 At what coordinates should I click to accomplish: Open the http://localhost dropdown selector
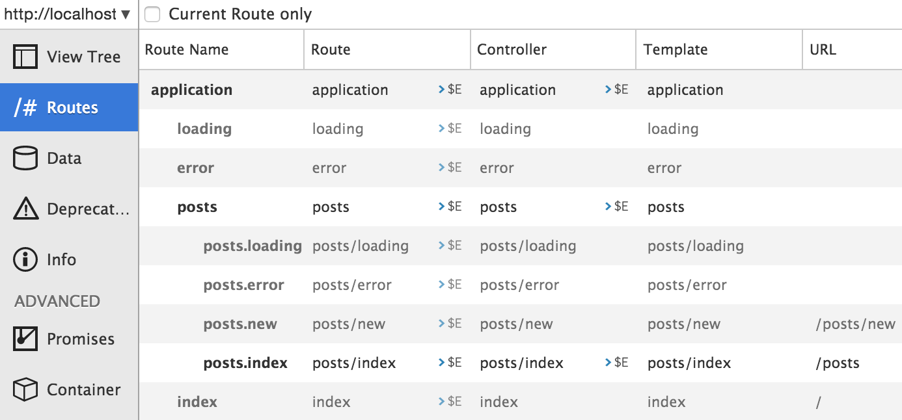[x=68, y=14]
